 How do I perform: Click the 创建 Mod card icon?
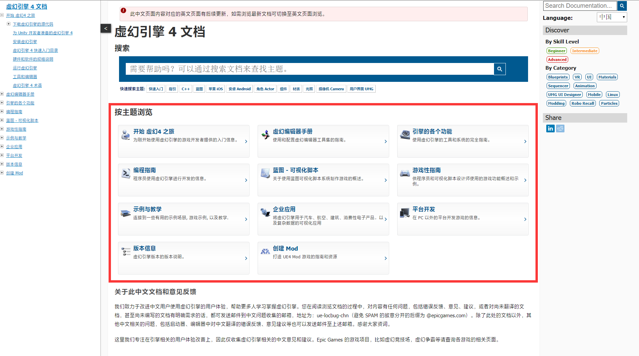[x=265, y=251]
